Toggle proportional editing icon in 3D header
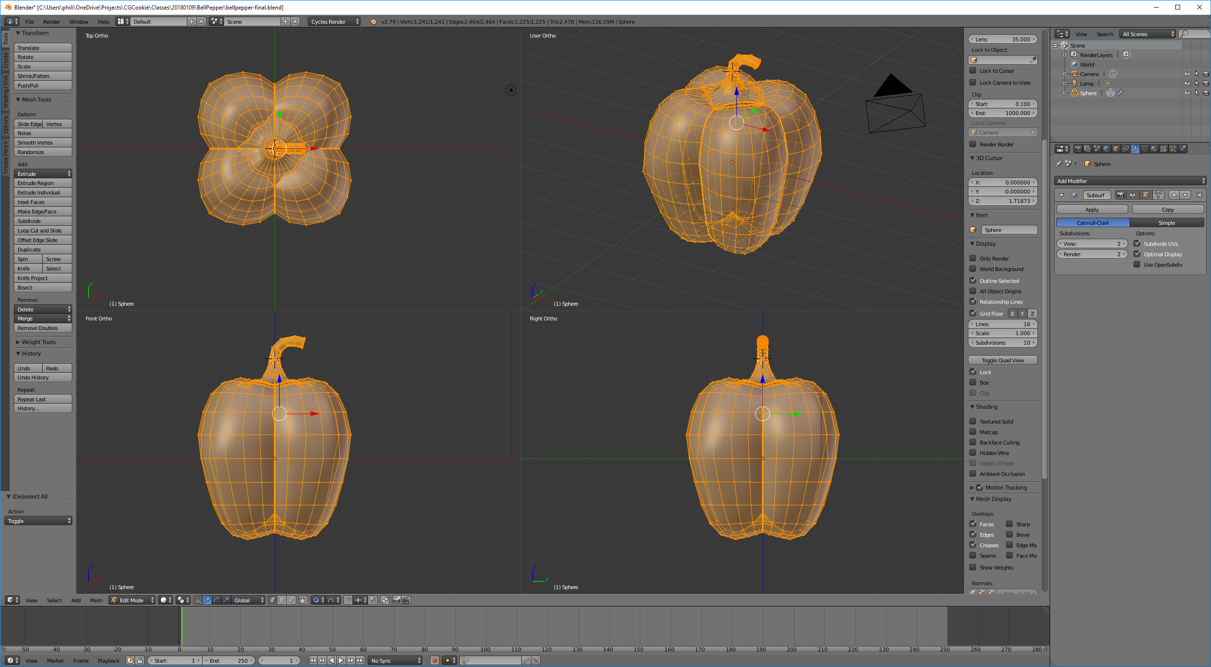 tap(316, 600)
